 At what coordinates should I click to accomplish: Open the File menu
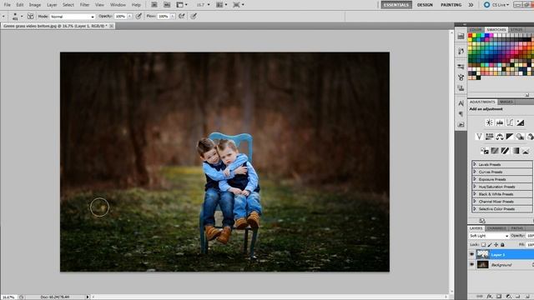tap(8, 5)
